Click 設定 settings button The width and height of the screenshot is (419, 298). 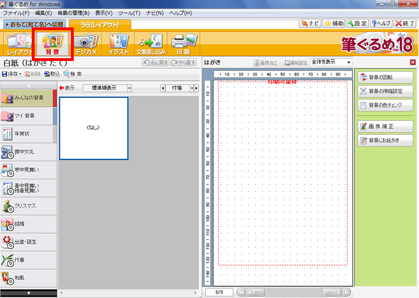(x=358, y=23)
